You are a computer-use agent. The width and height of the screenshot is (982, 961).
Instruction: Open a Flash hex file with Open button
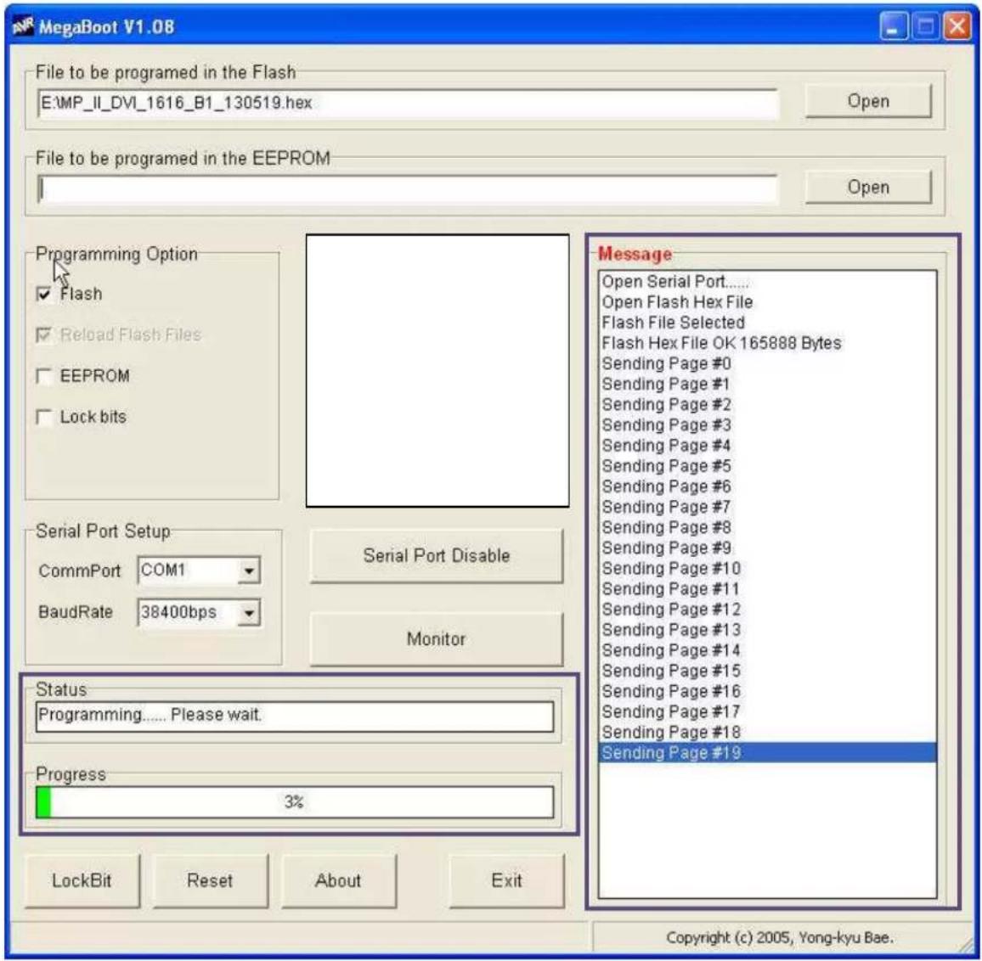868,101
